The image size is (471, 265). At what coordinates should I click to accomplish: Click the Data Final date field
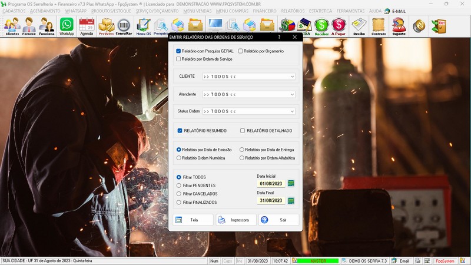[271, 200]
